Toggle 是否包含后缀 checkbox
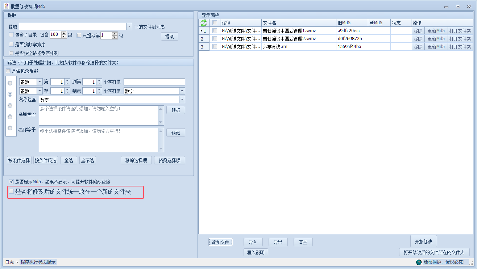Viewport: 477px width, 269px height. point(8,71)
